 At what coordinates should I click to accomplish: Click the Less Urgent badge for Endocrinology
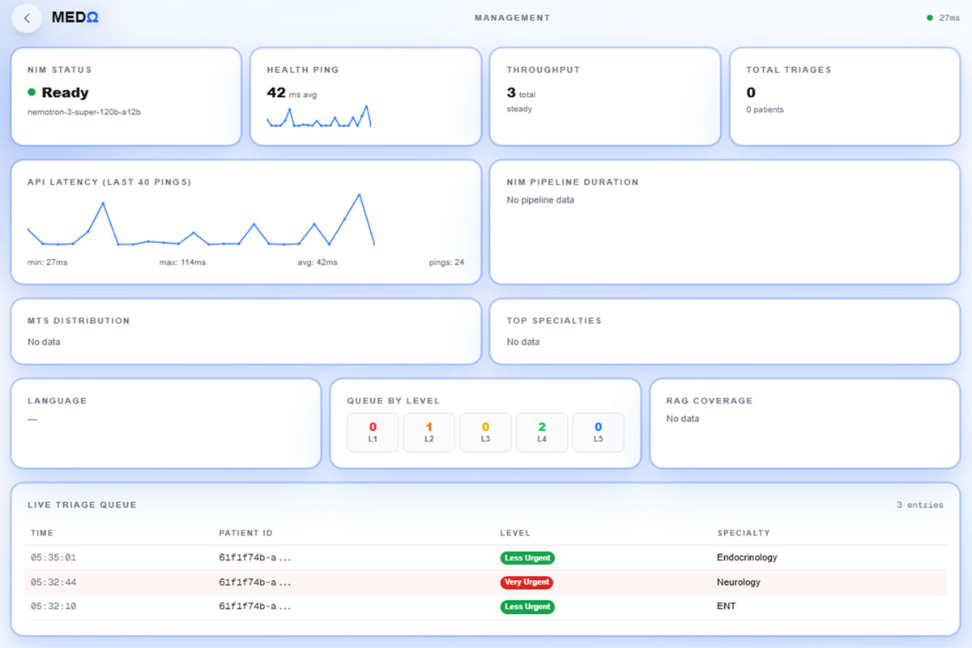[527, 558]
